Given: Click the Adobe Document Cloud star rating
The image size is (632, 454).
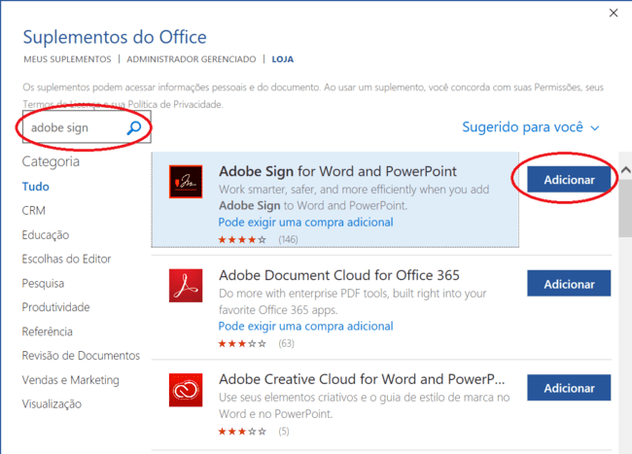Looking at the screenshot, I should click(x=242, y=343).
